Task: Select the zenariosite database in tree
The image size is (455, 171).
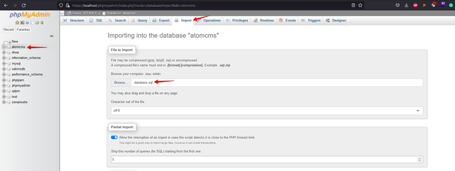Action: click(x=20, y=103)
